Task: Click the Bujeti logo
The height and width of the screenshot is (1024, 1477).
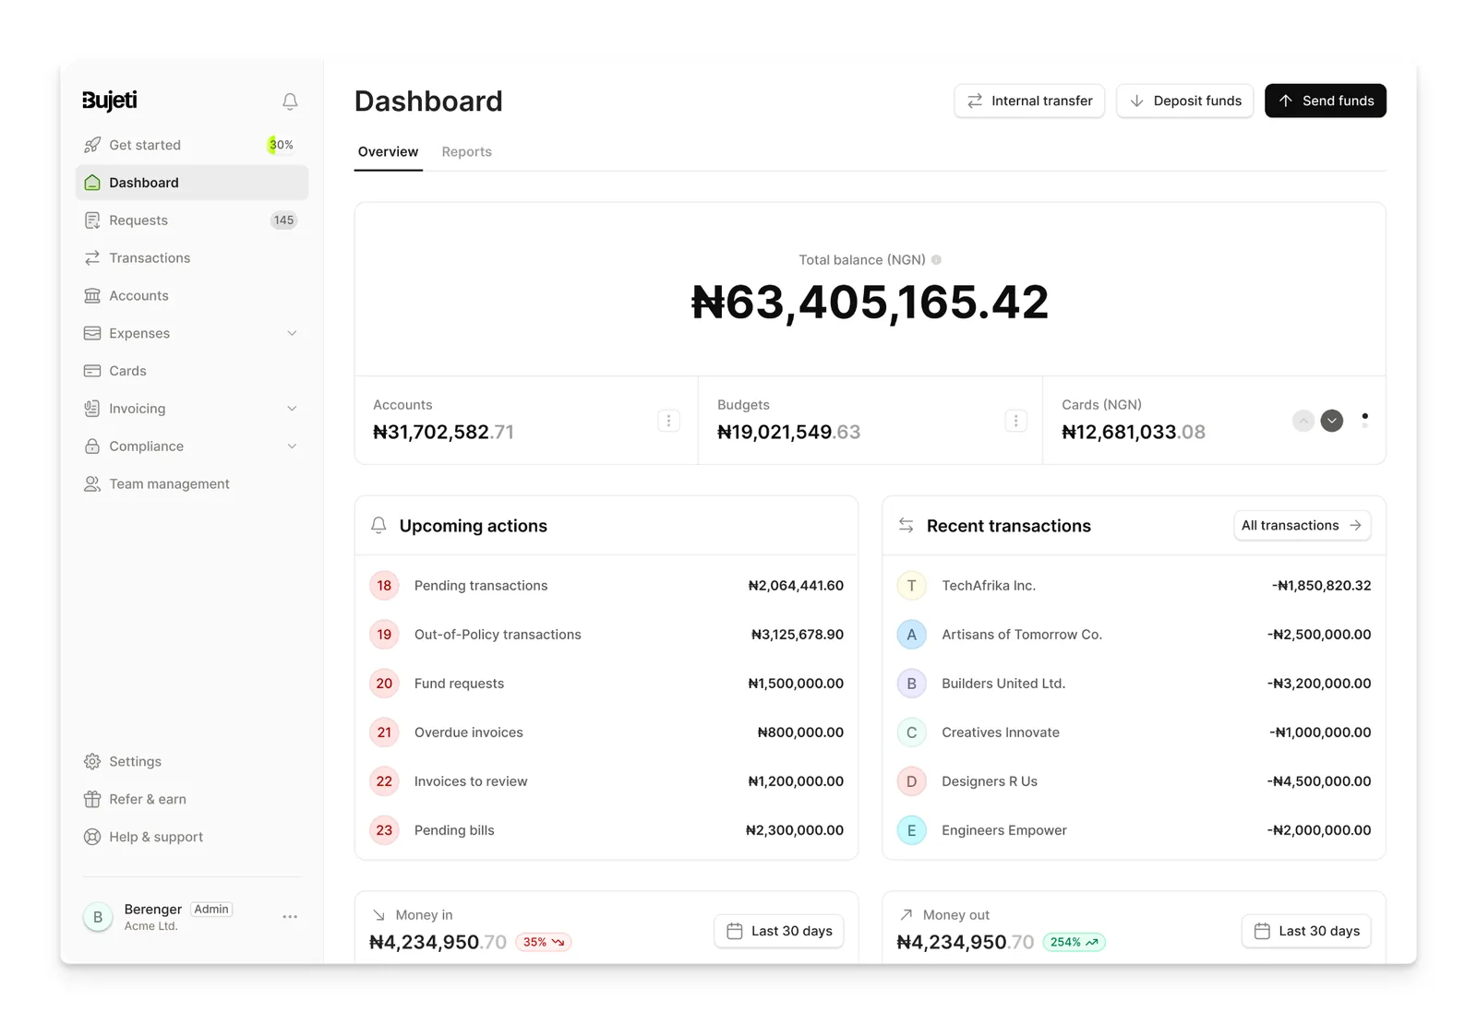Action: click(x=109, y=101)
